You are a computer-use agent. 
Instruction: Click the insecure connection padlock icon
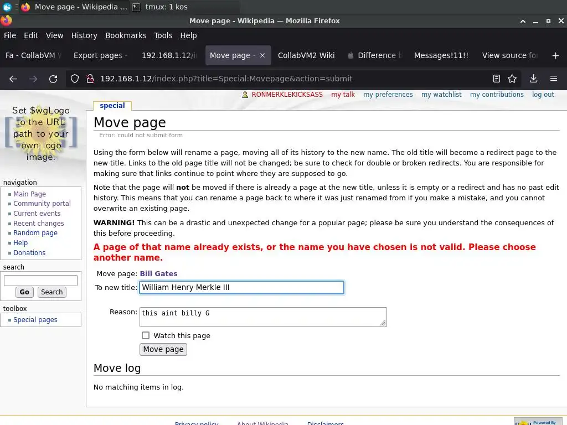[x=90, y=79]
